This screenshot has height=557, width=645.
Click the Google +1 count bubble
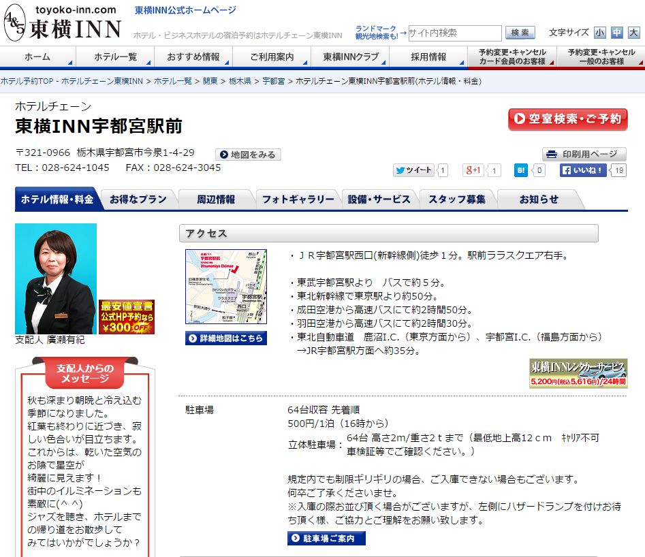tap(494, 170)
